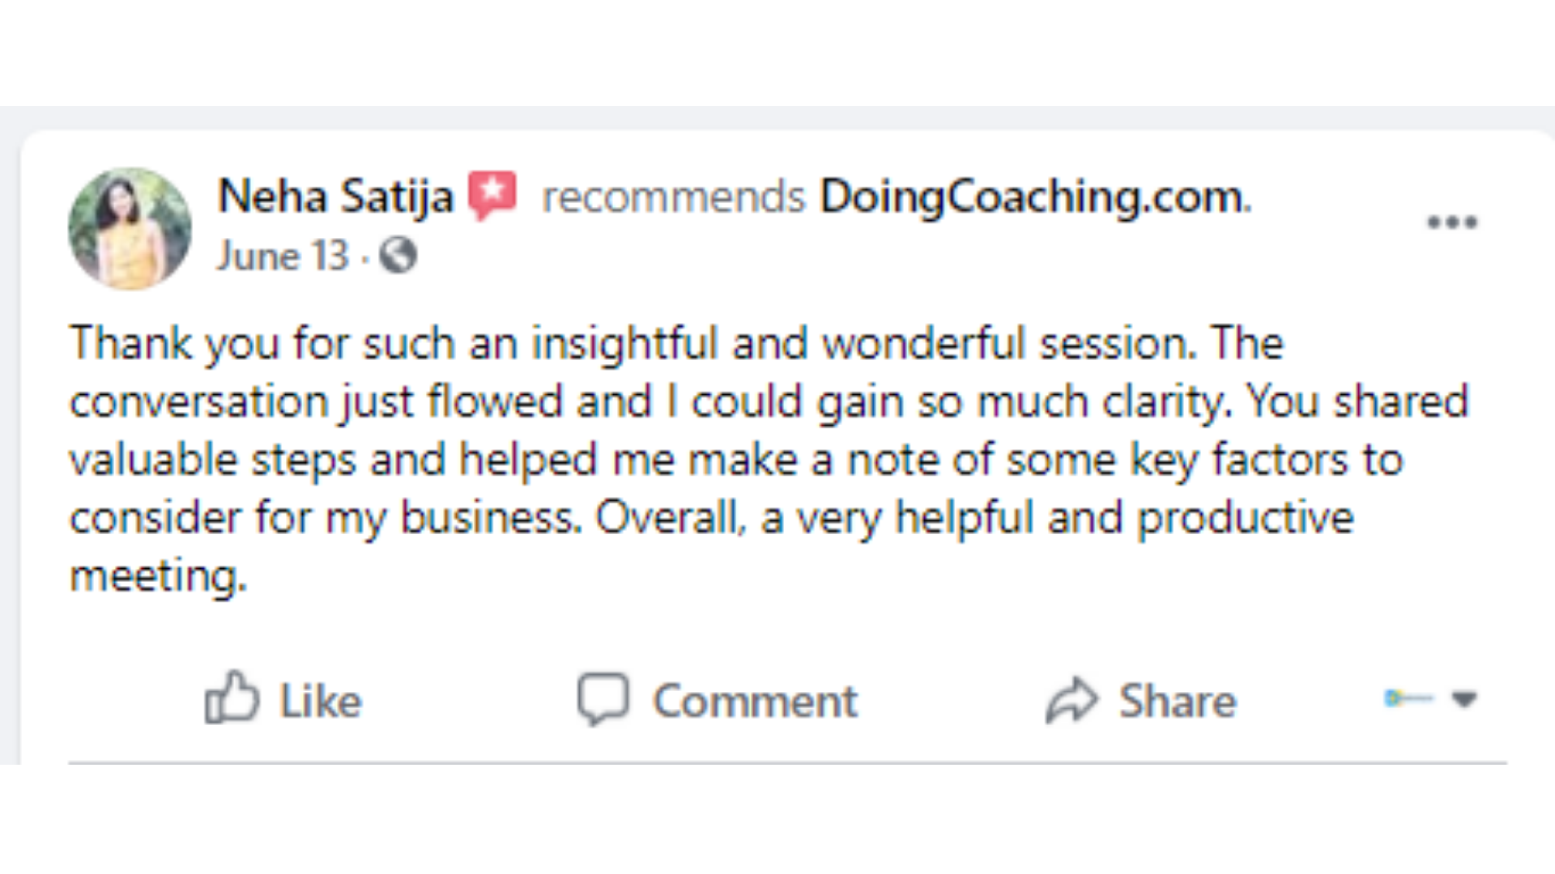Click the globe public-privacy icon
Viewport: 1555px width, 874px height.
pyautogui.click(x=398, y=256)
